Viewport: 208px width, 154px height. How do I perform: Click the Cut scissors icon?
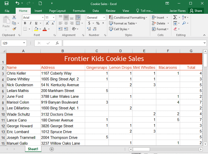pos(14,18)
